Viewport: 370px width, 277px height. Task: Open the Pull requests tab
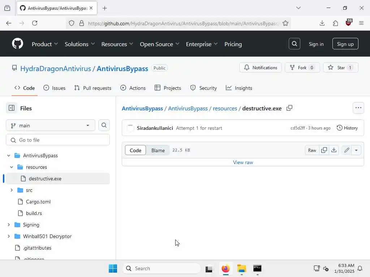point(93,88)
